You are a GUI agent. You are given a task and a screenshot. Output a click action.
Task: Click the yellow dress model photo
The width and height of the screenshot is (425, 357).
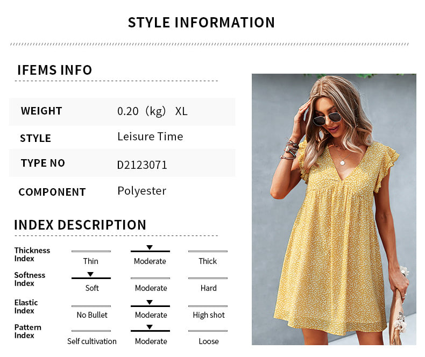[334, 209]
